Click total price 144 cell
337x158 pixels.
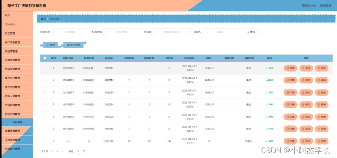pos(169,141)
